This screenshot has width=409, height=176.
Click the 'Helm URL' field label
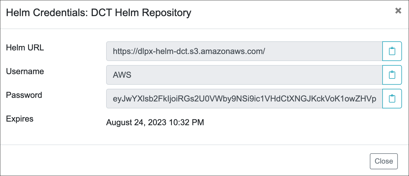pos(25,48)
